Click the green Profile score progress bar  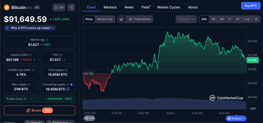click(x=55, y=99)
